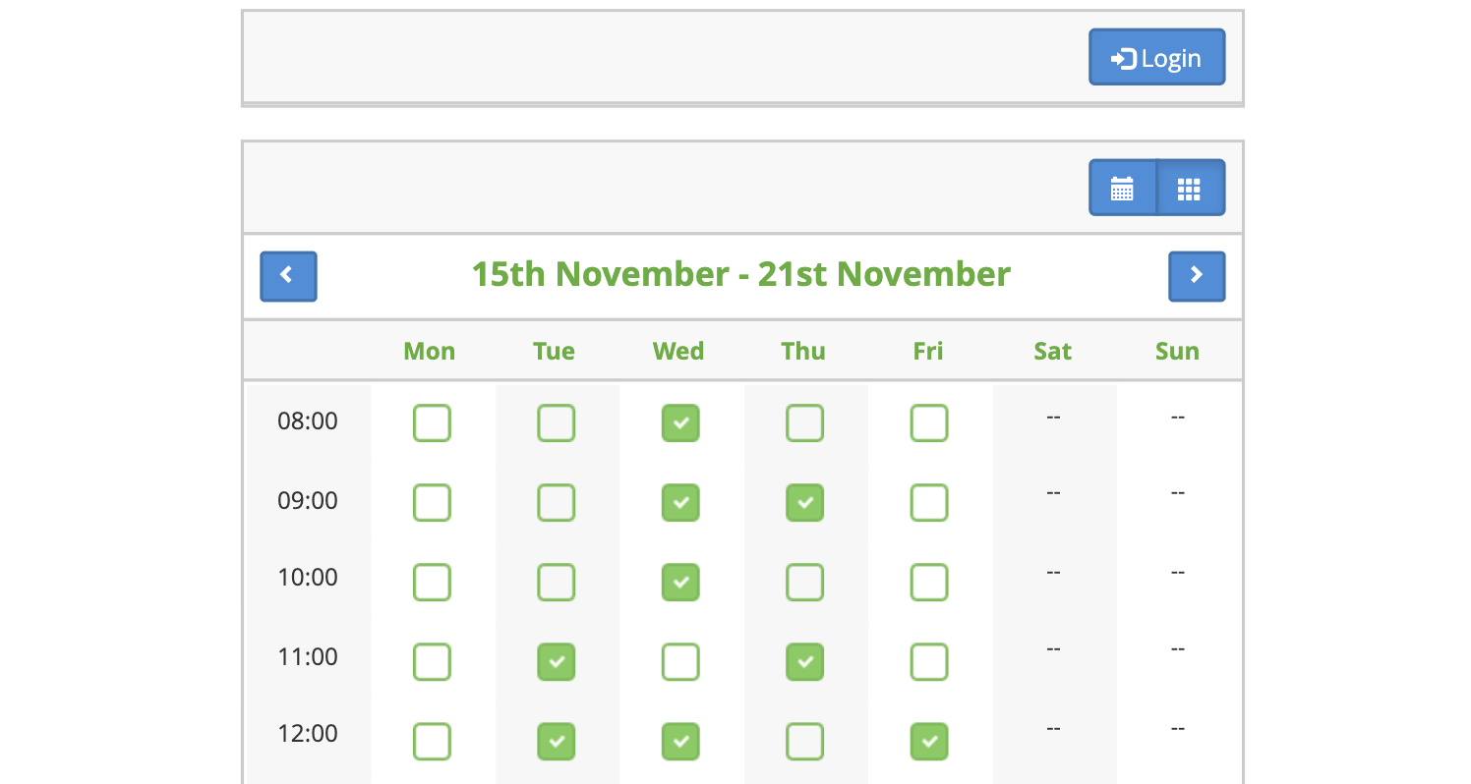Check the Thursday 12:00 slot
This screenshot has width=1471, height=784.
(x=805, y=742)
